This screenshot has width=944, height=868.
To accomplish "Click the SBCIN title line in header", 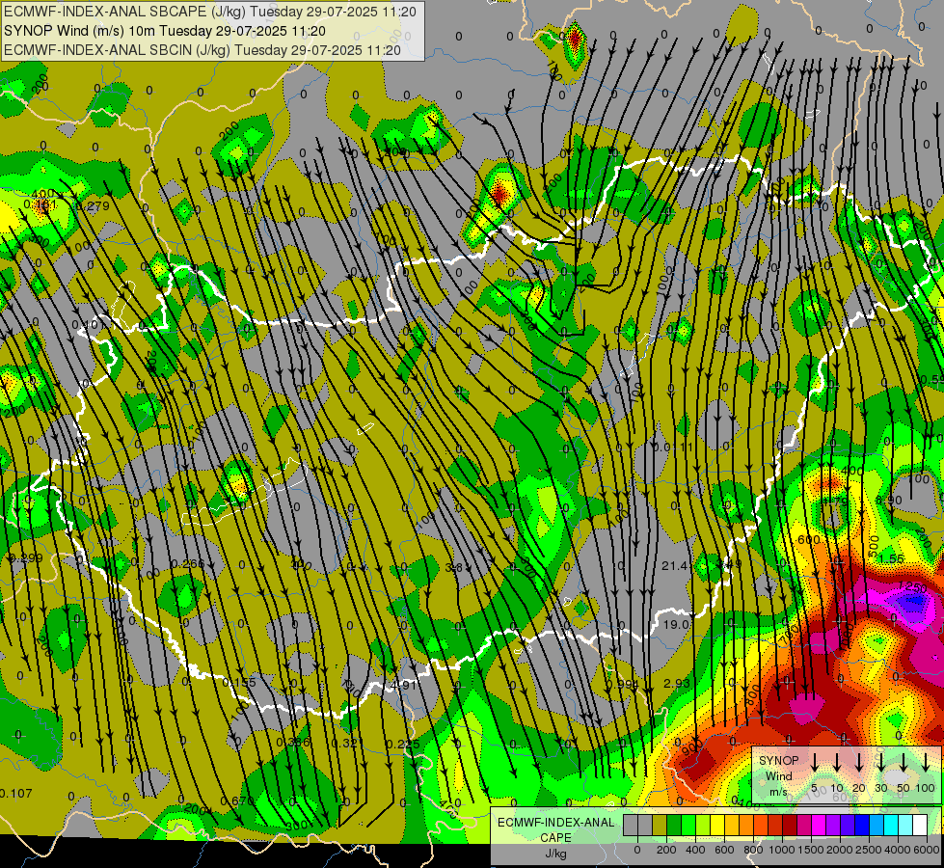I will point(202,50).
